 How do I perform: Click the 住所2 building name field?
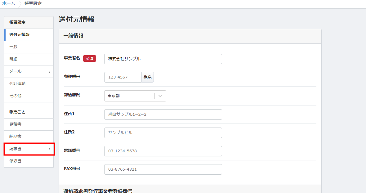point(163,133)
